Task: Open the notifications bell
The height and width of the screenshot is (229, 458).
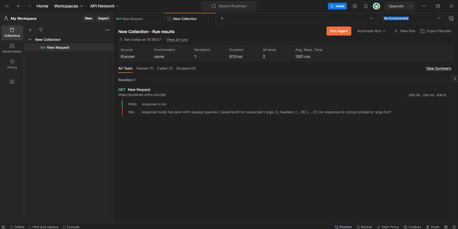Action: tap(365, 6)
